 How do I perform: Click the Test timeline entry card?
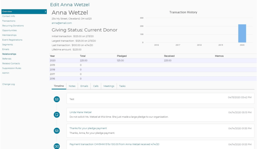click(x=160, y=98)
